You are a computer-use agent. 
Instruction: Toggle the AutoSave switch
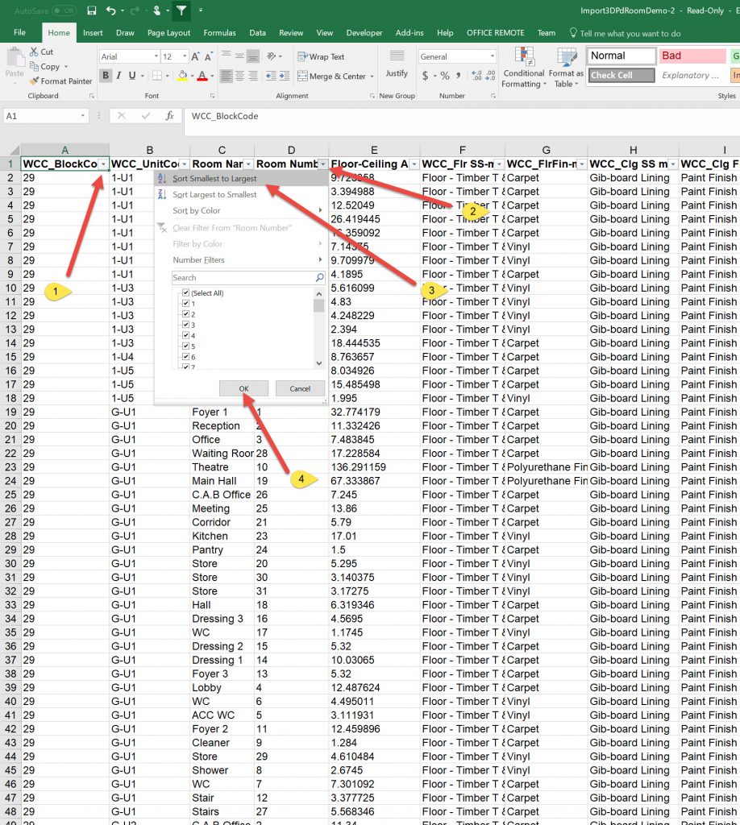click(x=64, y=11)
